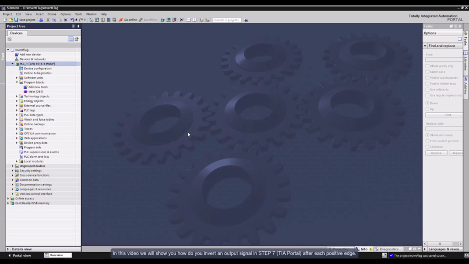Click the Delete X icon in the toolbar
The width and height of the screenshot is (469, 264).
[66, 20]
